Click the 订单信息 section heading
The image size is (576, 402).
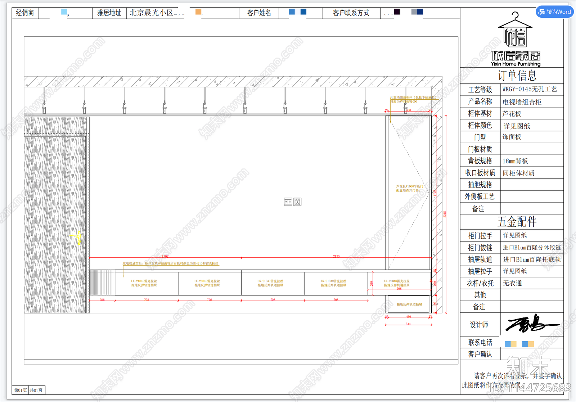click(x=517, y=76)
